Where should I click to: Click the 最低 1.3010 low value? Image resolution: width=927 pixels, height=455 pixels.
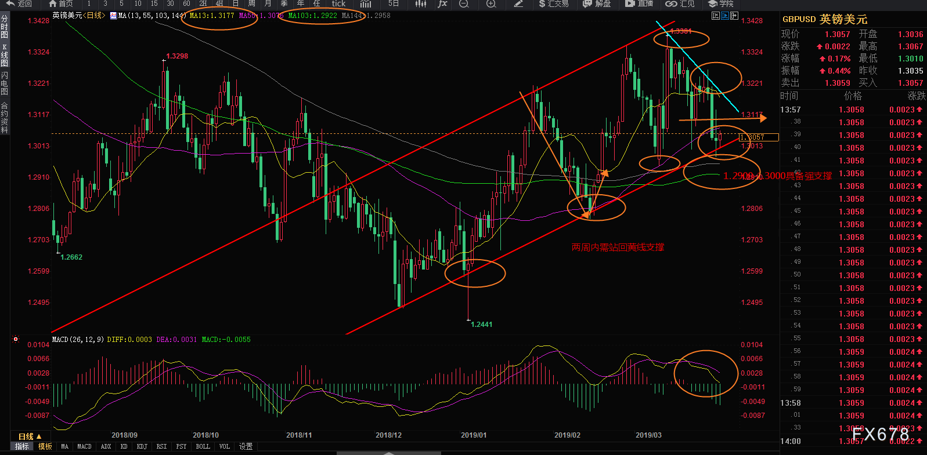(910, 59)
